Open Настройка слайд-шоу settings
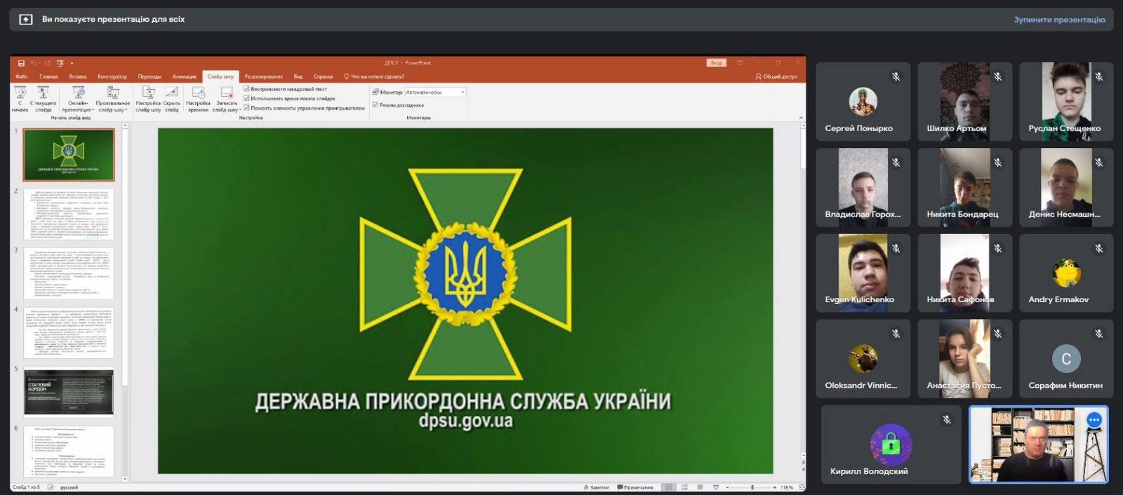The image size is (1123, 495). click(148, 99)
